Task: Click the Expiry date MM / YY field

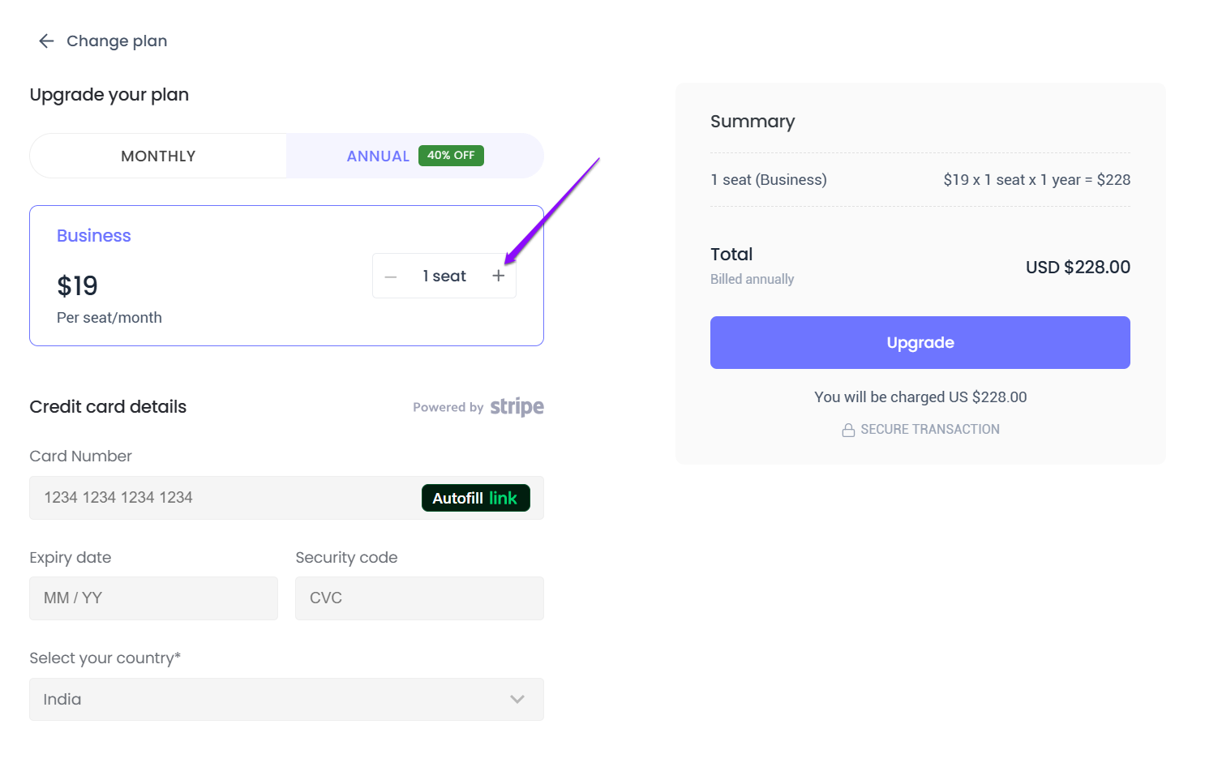Action: click(153, 598)
